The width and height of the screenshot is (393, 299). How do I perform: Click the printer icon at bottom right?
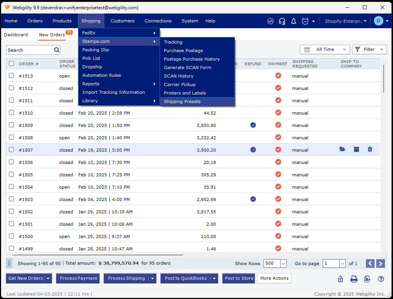pos(354,279)
